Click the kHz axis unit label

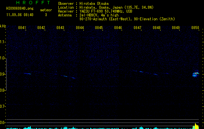tap(3, 26)
